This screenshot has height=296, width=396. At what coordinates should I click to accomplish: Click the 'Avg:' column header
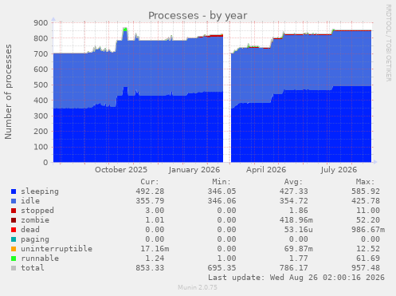click(293, 182)
